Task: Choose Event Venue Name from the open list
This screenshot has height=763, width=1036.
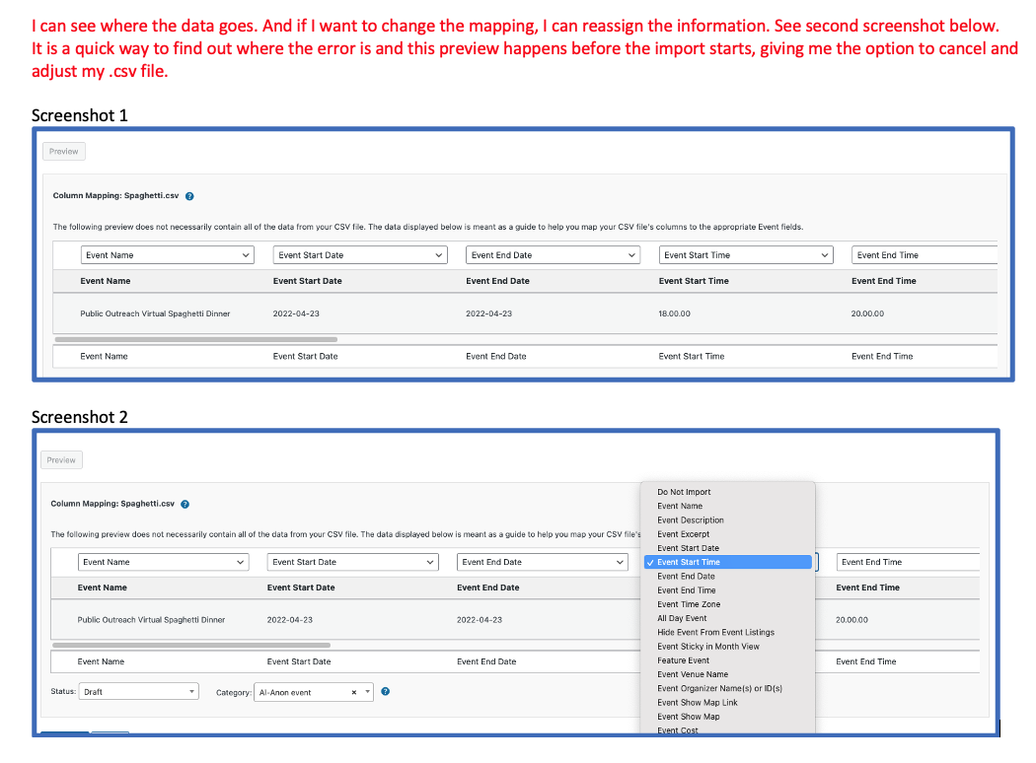Action: (x=727, y=674)
